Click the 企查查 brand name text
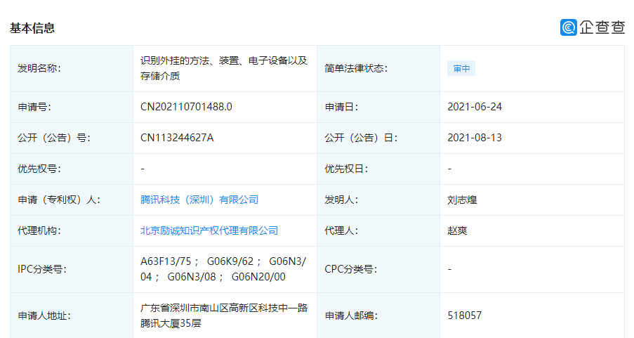Viewport: 634px width, 338px height. [602, 27]
